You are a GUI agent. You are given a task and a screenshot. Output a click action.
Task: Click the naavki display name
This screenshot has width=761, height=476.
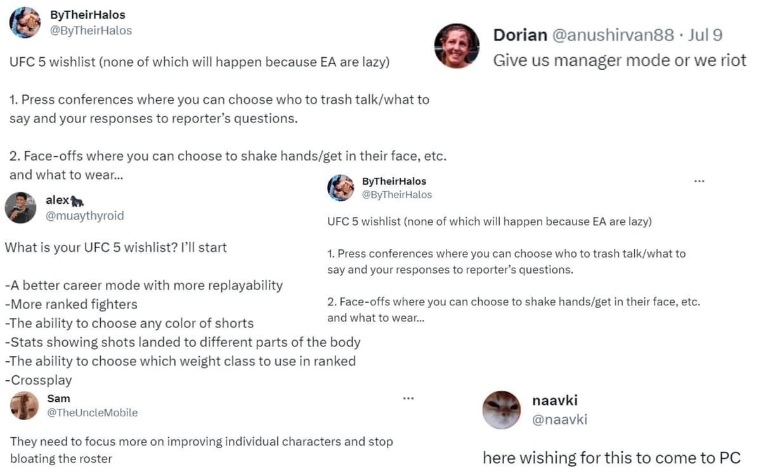(555, 400)
